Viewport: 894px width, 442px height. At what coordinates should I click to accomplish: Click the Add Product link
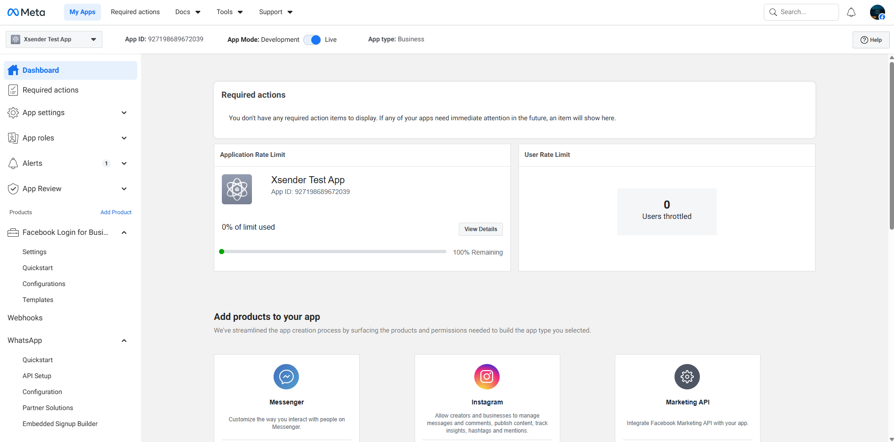[116, 212]
